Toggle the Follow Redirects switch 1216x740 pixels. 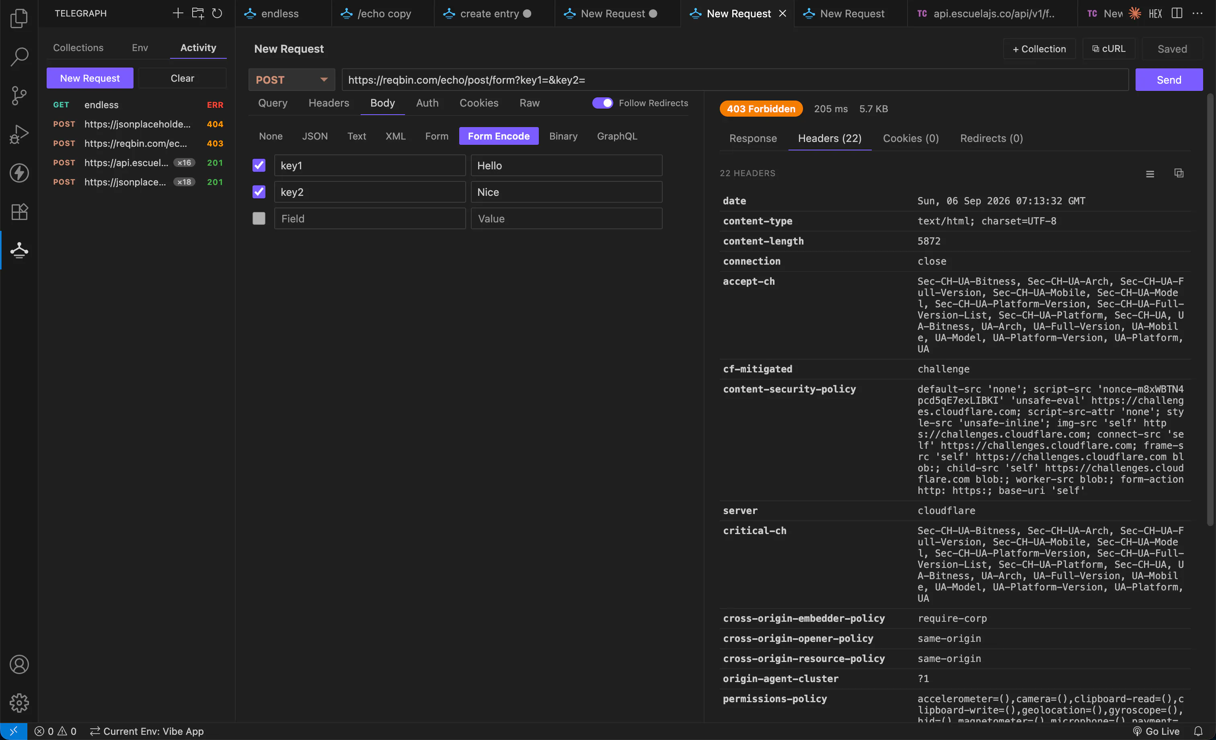[x=602, y=103]
